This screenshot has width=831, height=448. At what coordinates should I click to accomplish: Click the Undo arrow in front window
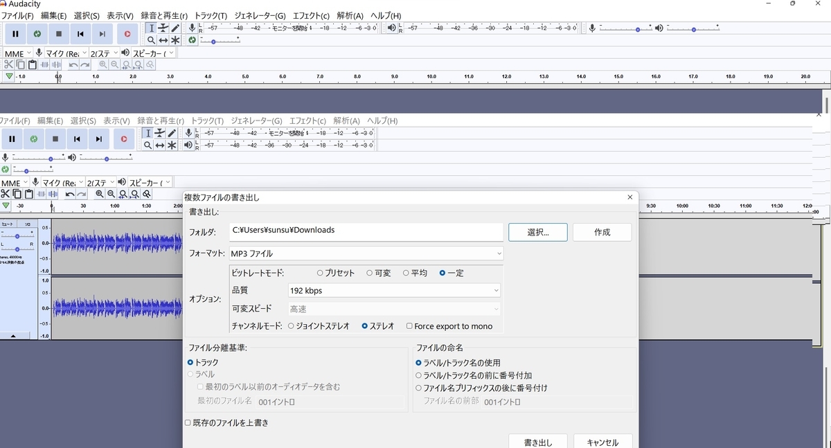70,195
